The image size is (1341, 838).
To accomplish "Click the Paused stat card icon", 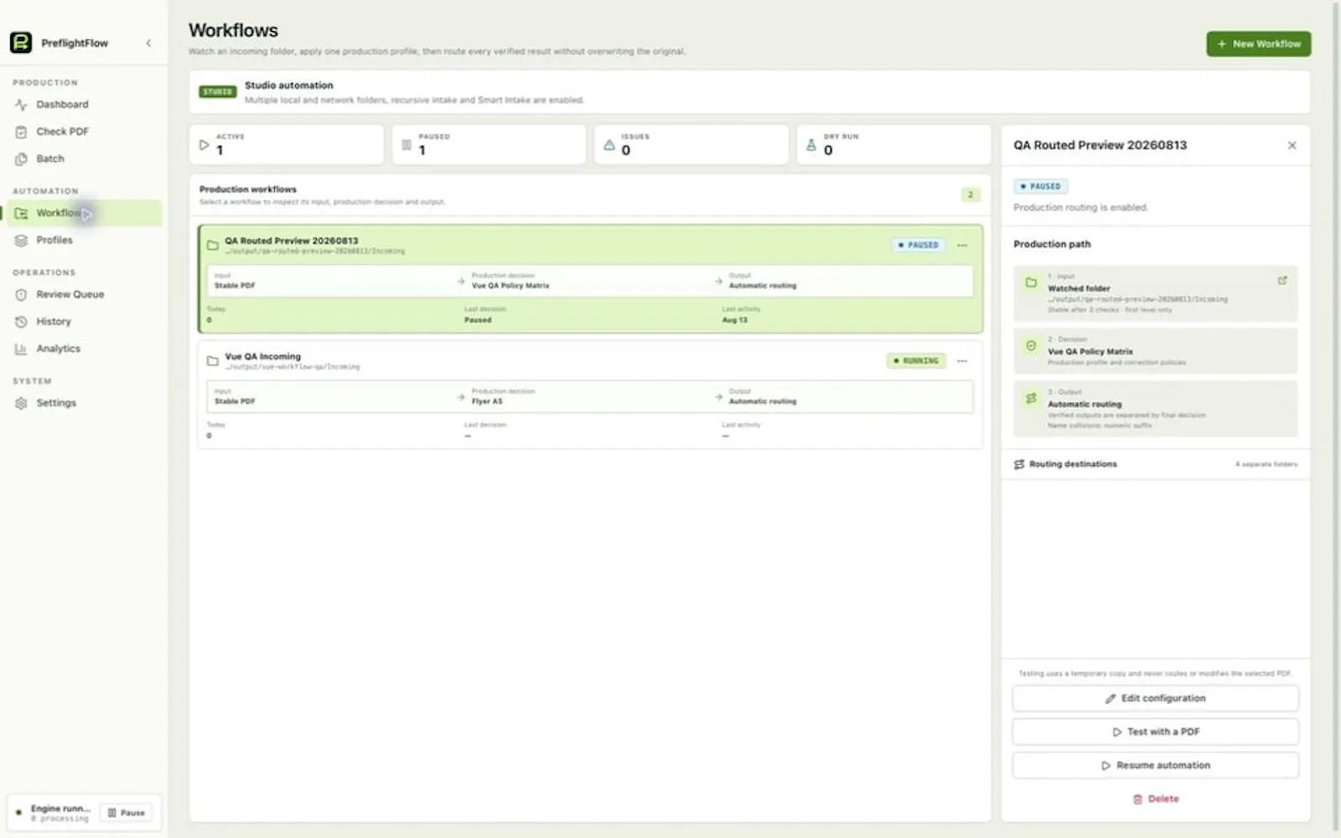I will 406,145.
